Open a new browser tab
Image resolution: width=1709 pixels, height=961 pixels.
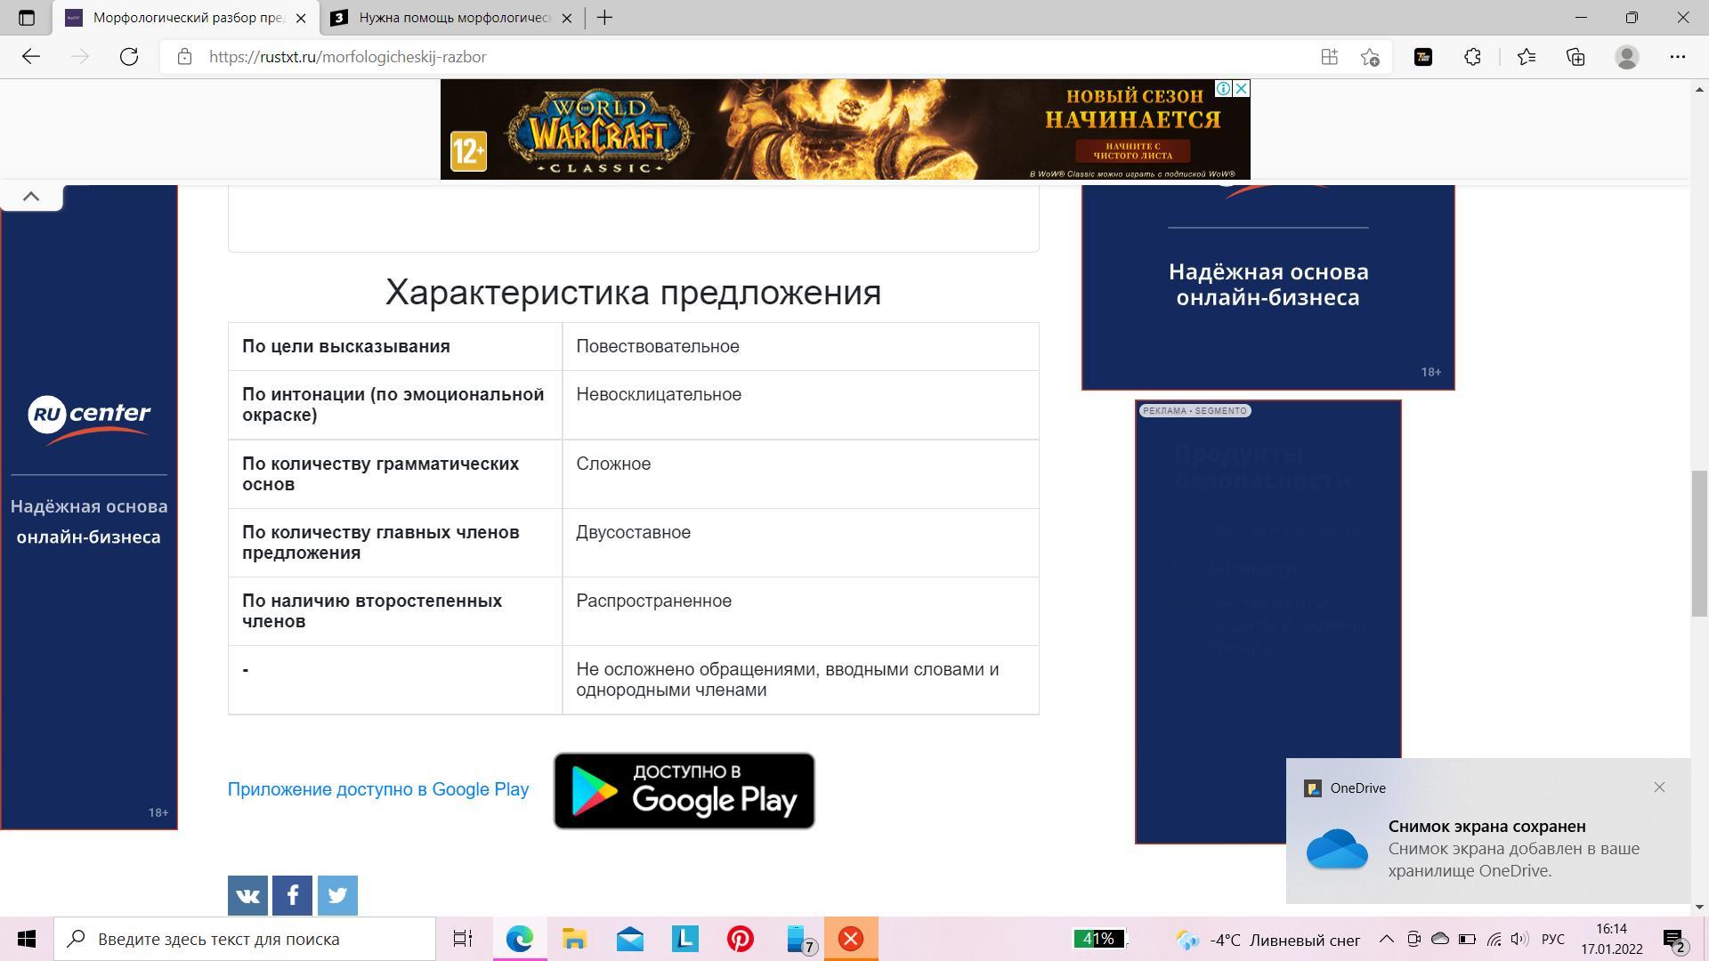(x=604, y=18)
